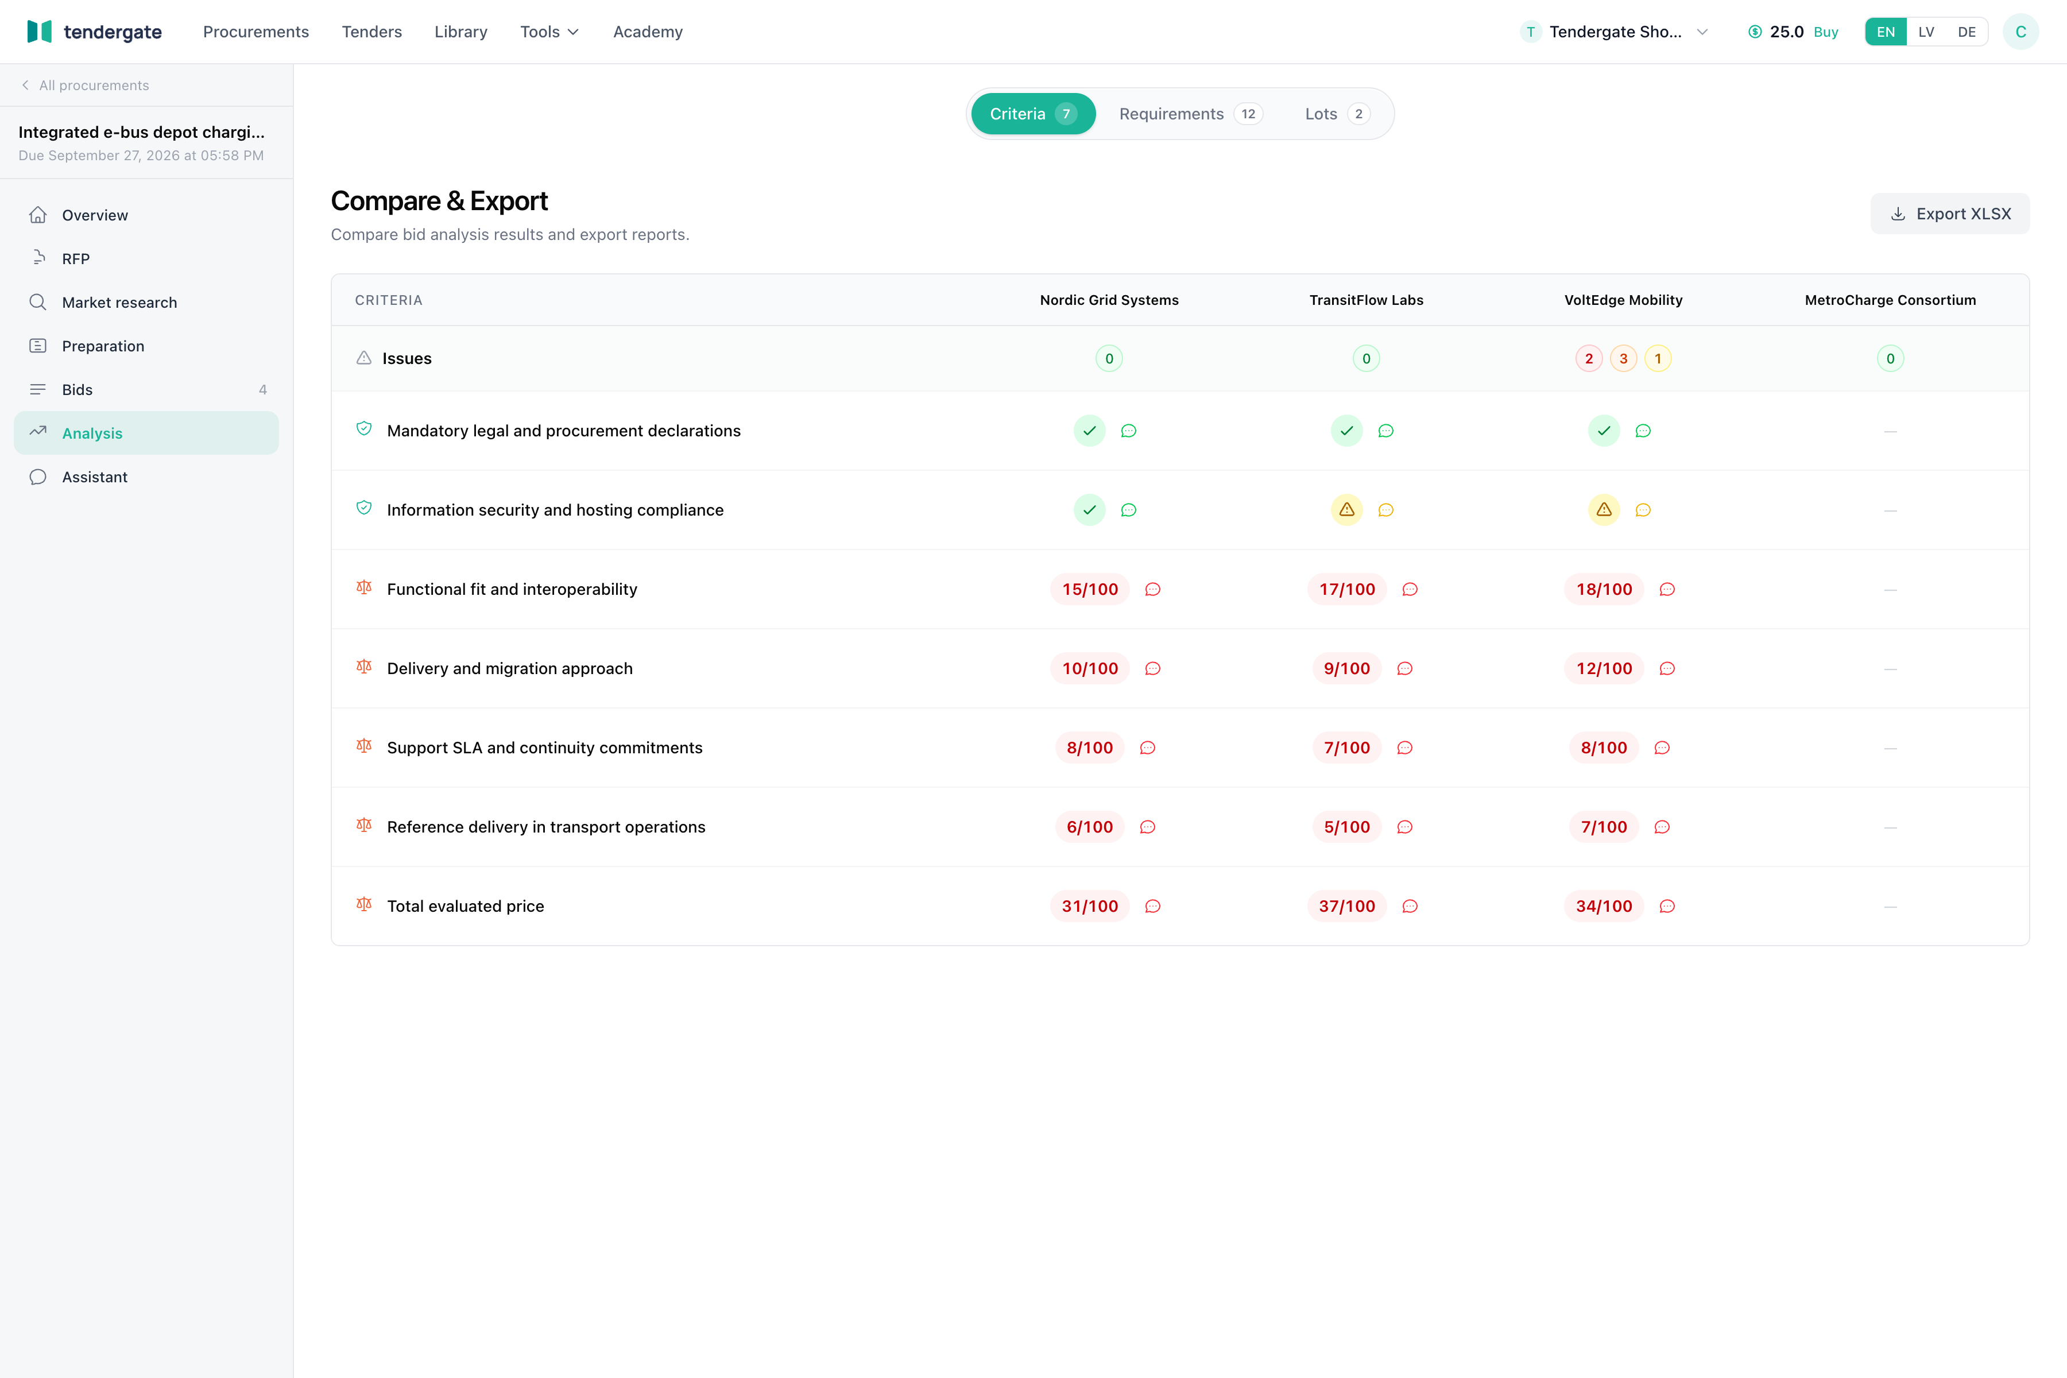Switch language to EN

[1886, 32]
